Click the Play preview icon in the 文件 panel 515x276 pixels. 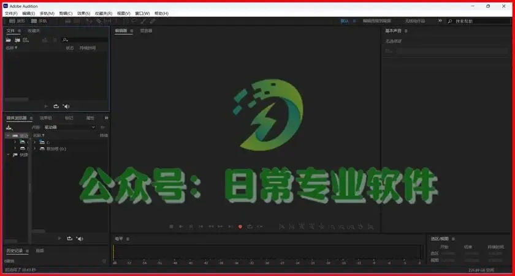(46, 106)
